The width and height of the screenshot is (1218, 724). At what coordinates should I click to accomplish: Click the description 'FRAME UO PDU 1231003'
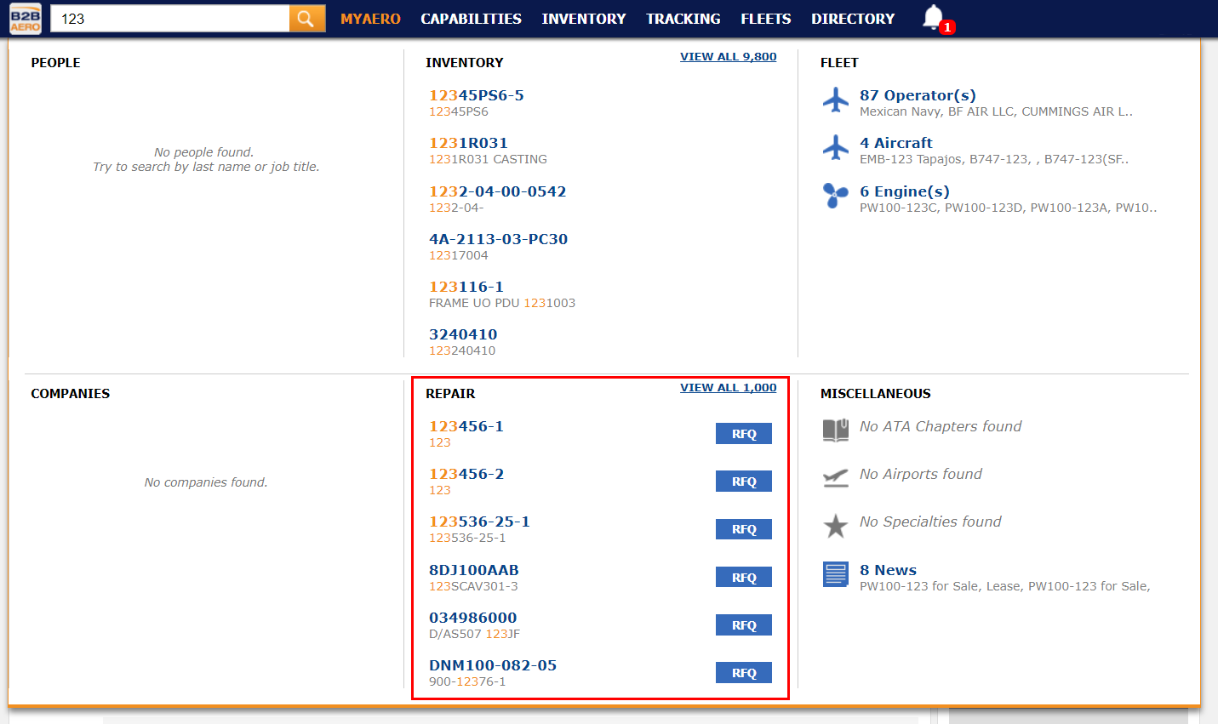pos(502,303)
